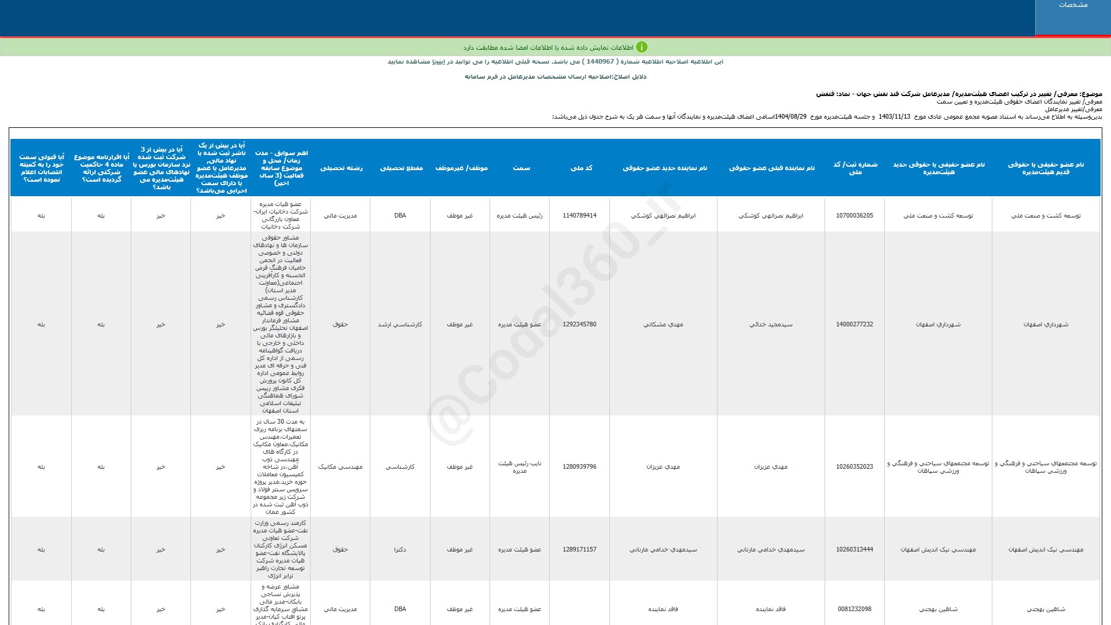1111x625 pixels.
Task: Click شاهين بهجتي old member cell
Action: click(x=1046, y=609)
